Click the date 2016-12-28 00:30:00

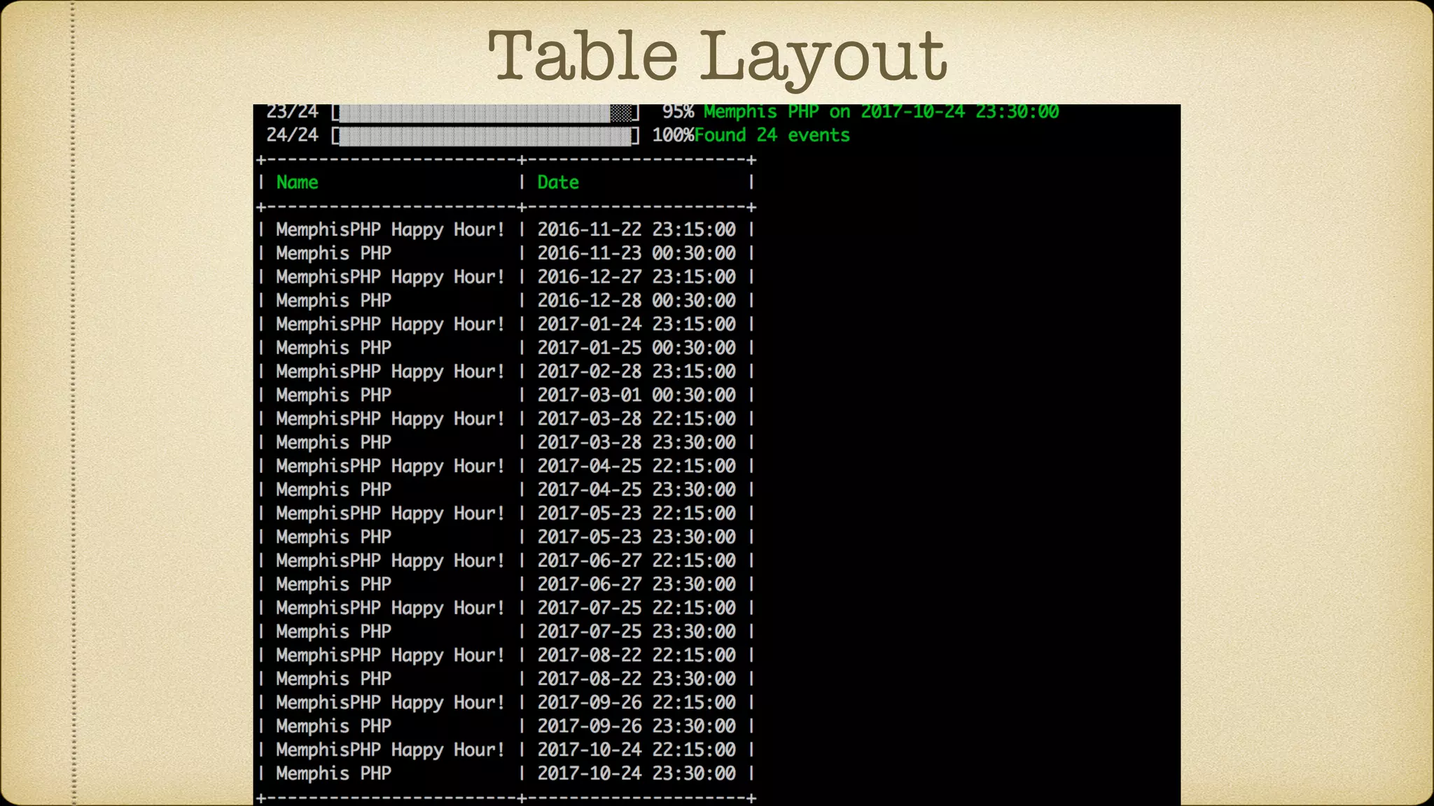[x=636, y=301]
